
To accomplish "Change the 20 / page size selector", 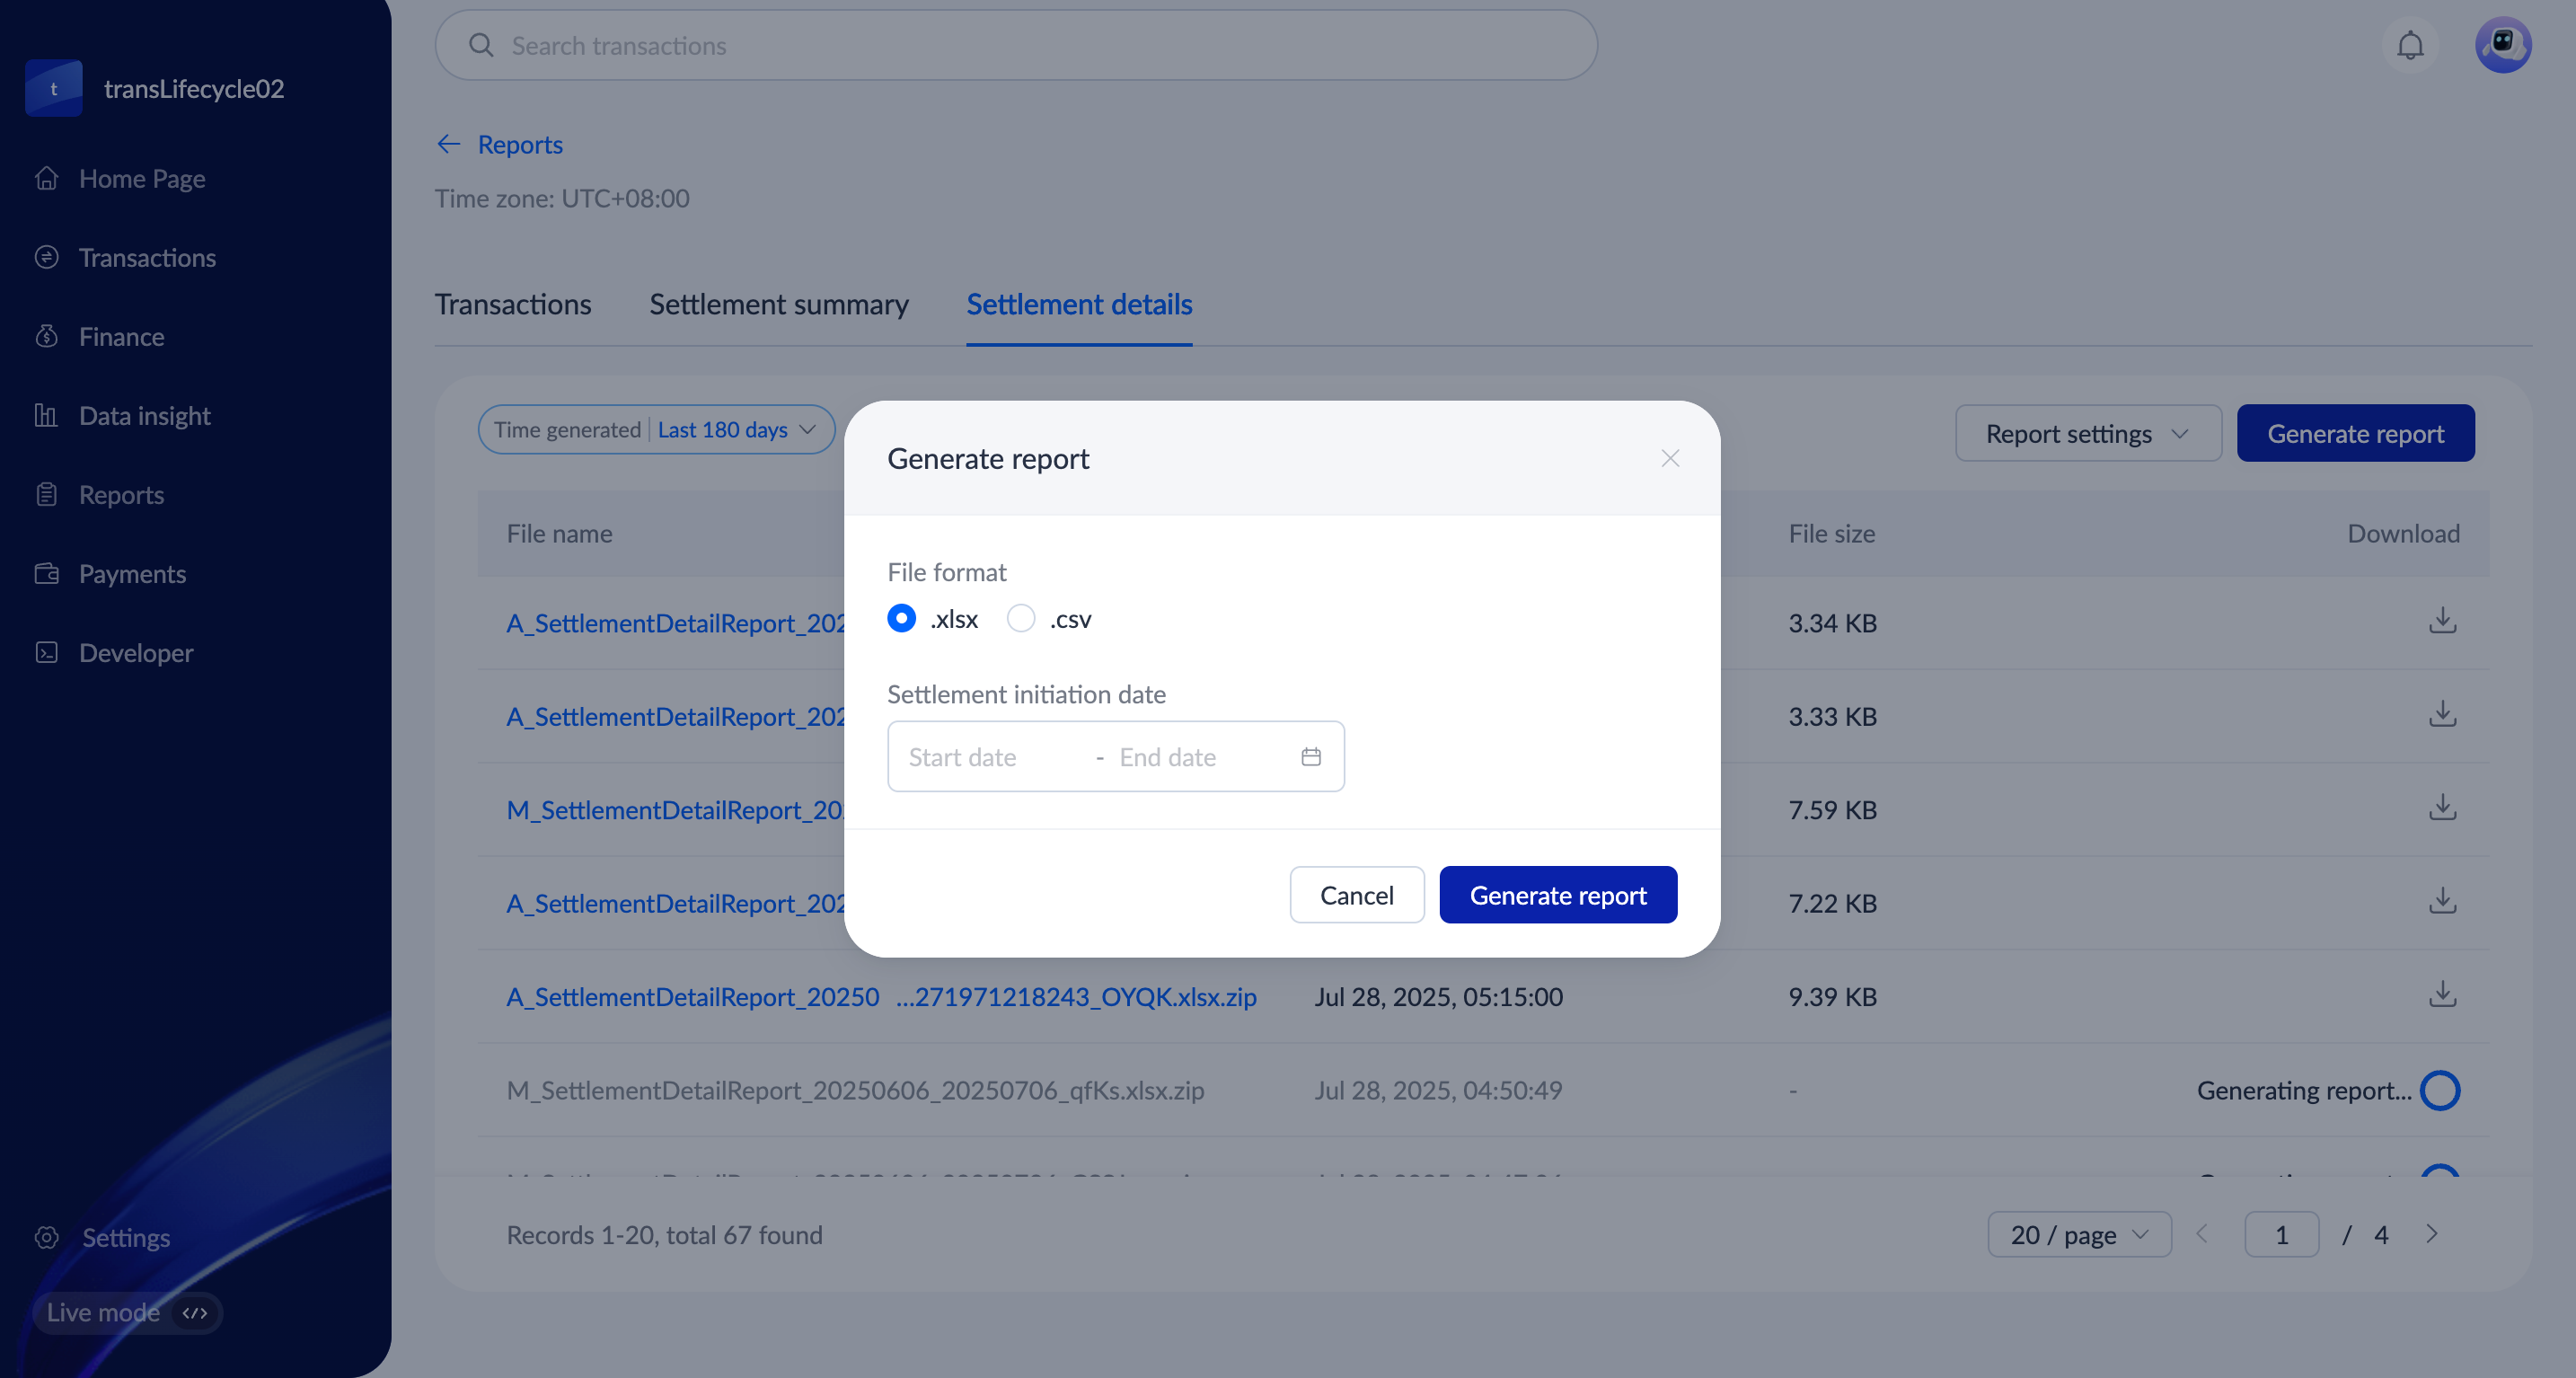I will 2078,1234.
